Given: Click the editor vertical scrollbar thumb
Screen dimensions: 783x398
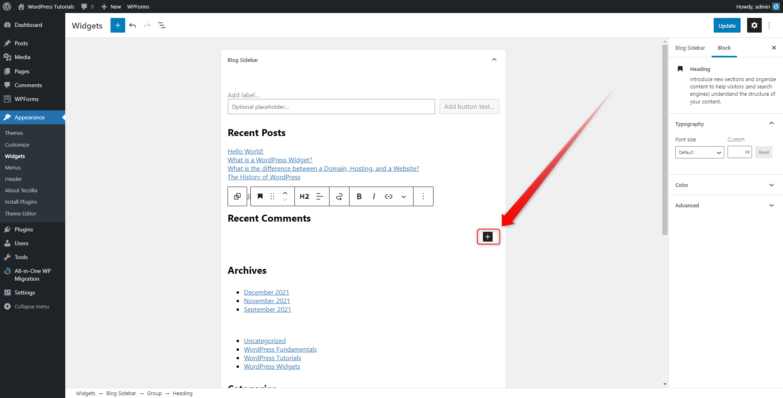Looking at the screenshot, I should [665, 140].
